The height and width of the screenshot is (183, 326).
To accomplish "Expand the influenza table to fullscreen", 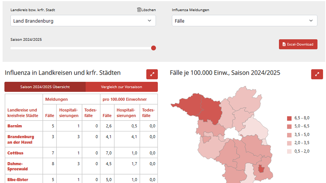I will point(152,74).
